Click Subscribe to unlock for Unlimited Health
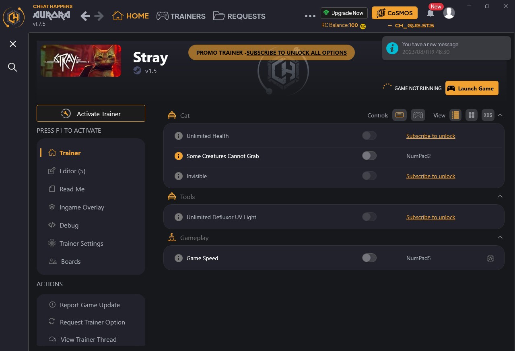Image resolution: width=515 pixels, height=351 pixels. pyautogui.click(x=431, y=136)
